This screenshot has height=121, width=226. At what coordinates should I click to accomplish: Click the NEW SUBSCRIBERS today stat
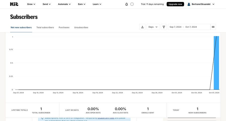point(197,110)
